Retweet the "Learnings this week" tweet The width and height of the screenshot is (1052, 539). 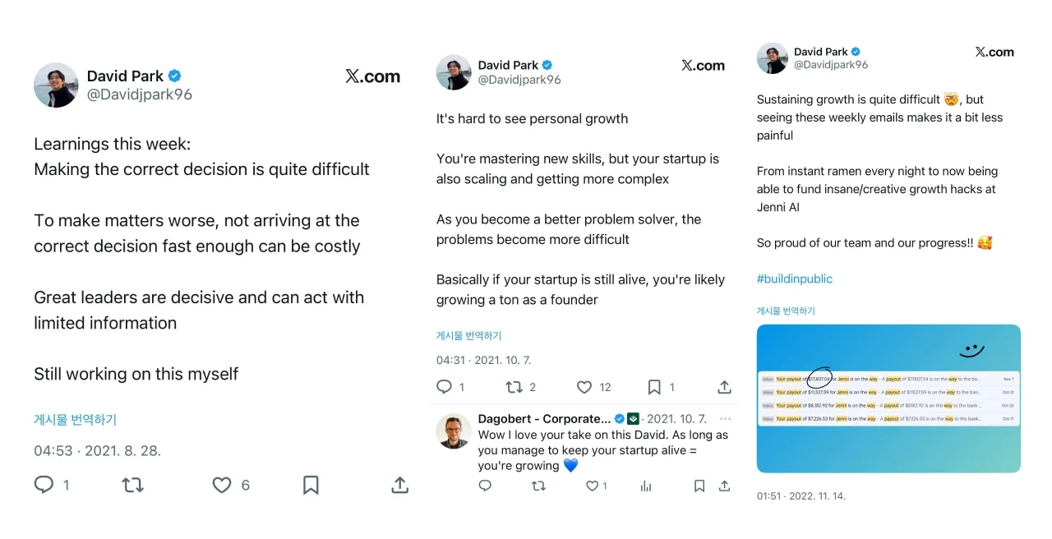133,485
